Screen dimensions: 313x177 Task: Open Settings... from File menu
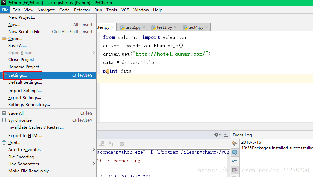[x=49, y=75]
